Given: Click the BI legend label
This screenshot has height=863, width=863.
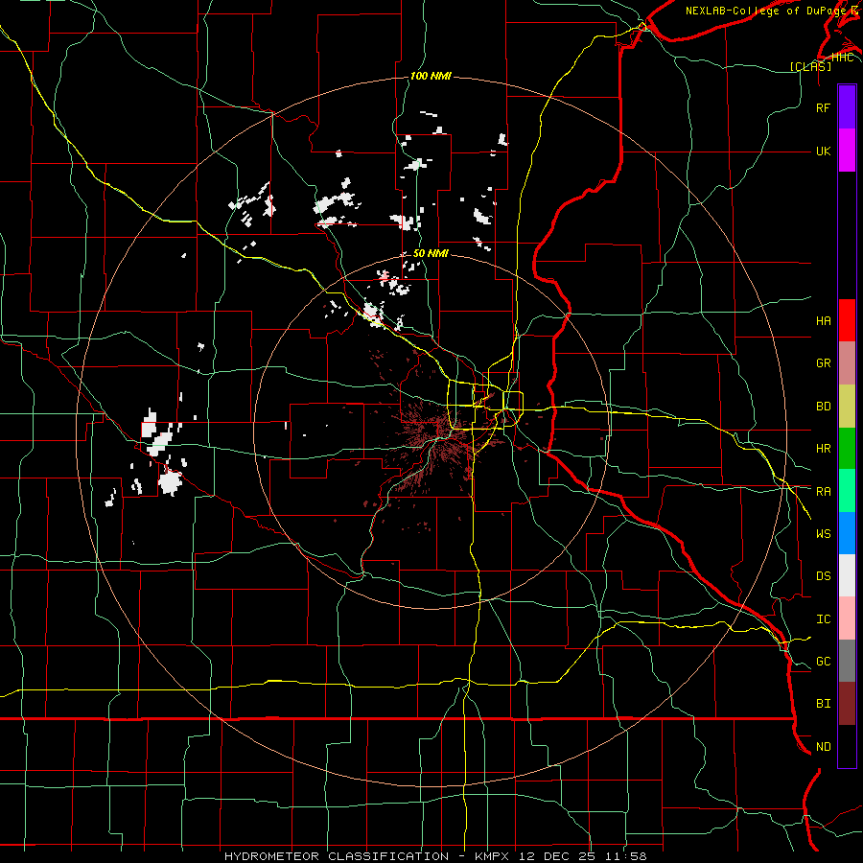Looking at the screenshot, I should pos(823,704).
